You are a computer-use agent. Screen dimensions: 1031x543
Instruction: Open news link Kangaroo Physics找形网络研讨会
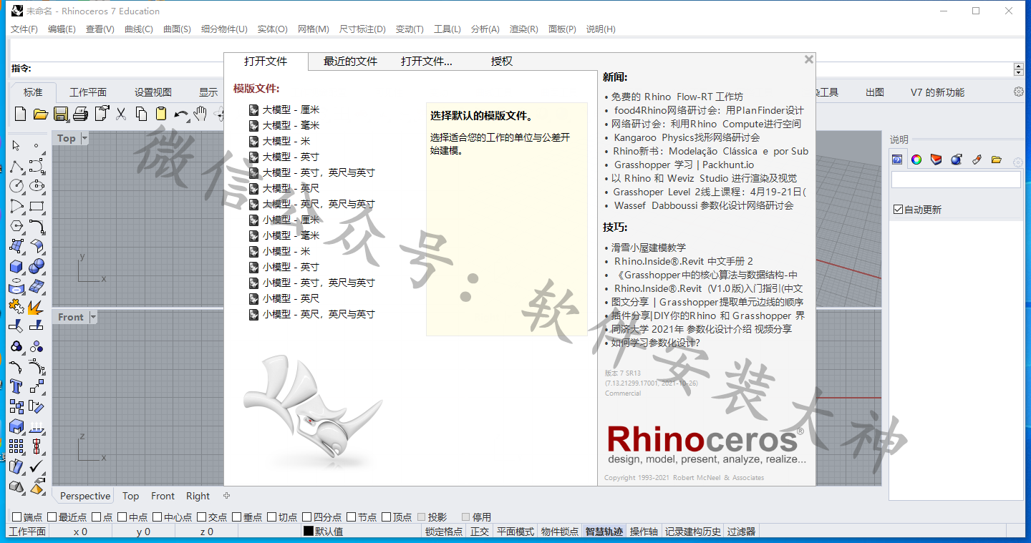click(686, 137)
